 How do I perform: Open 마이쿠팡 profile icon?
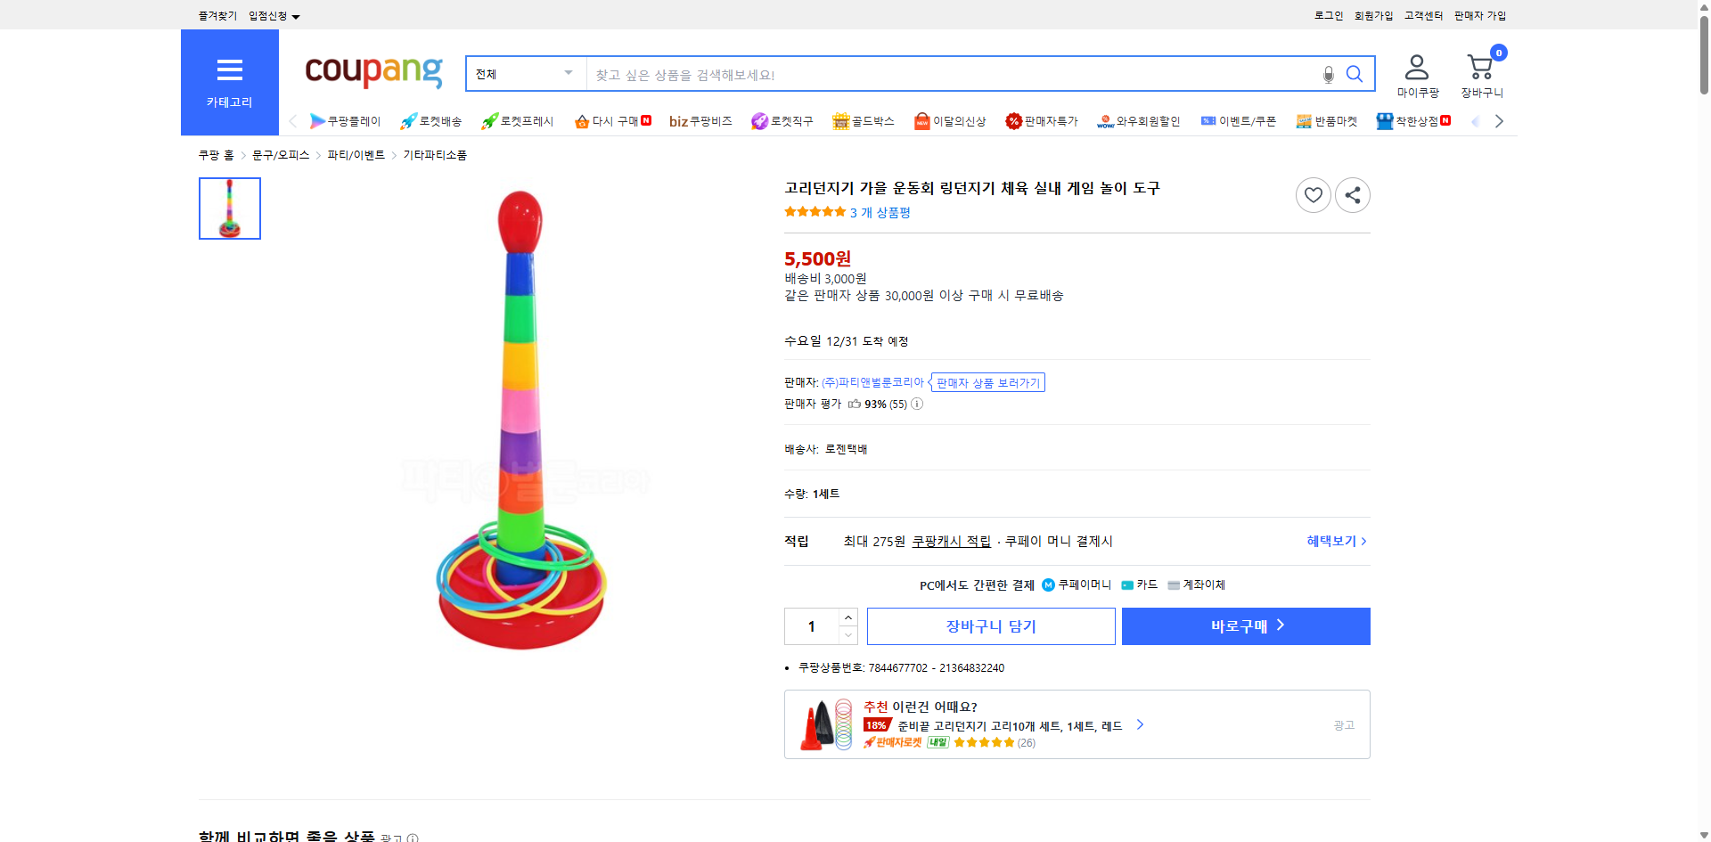point(1415,66)
